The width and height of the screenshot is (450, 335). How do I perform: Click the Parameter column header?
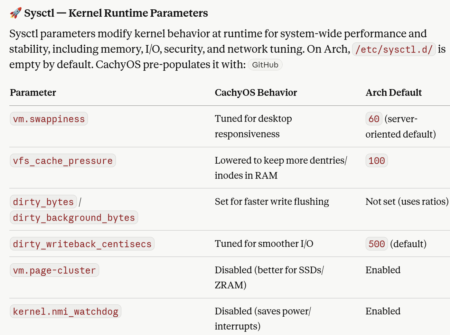click(x=33, y=93)
